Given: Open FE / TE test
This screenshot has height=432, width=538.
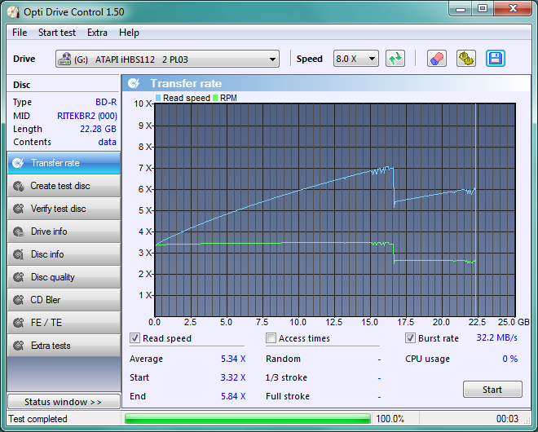Looking at the screenshot, I should click(64, 323).
